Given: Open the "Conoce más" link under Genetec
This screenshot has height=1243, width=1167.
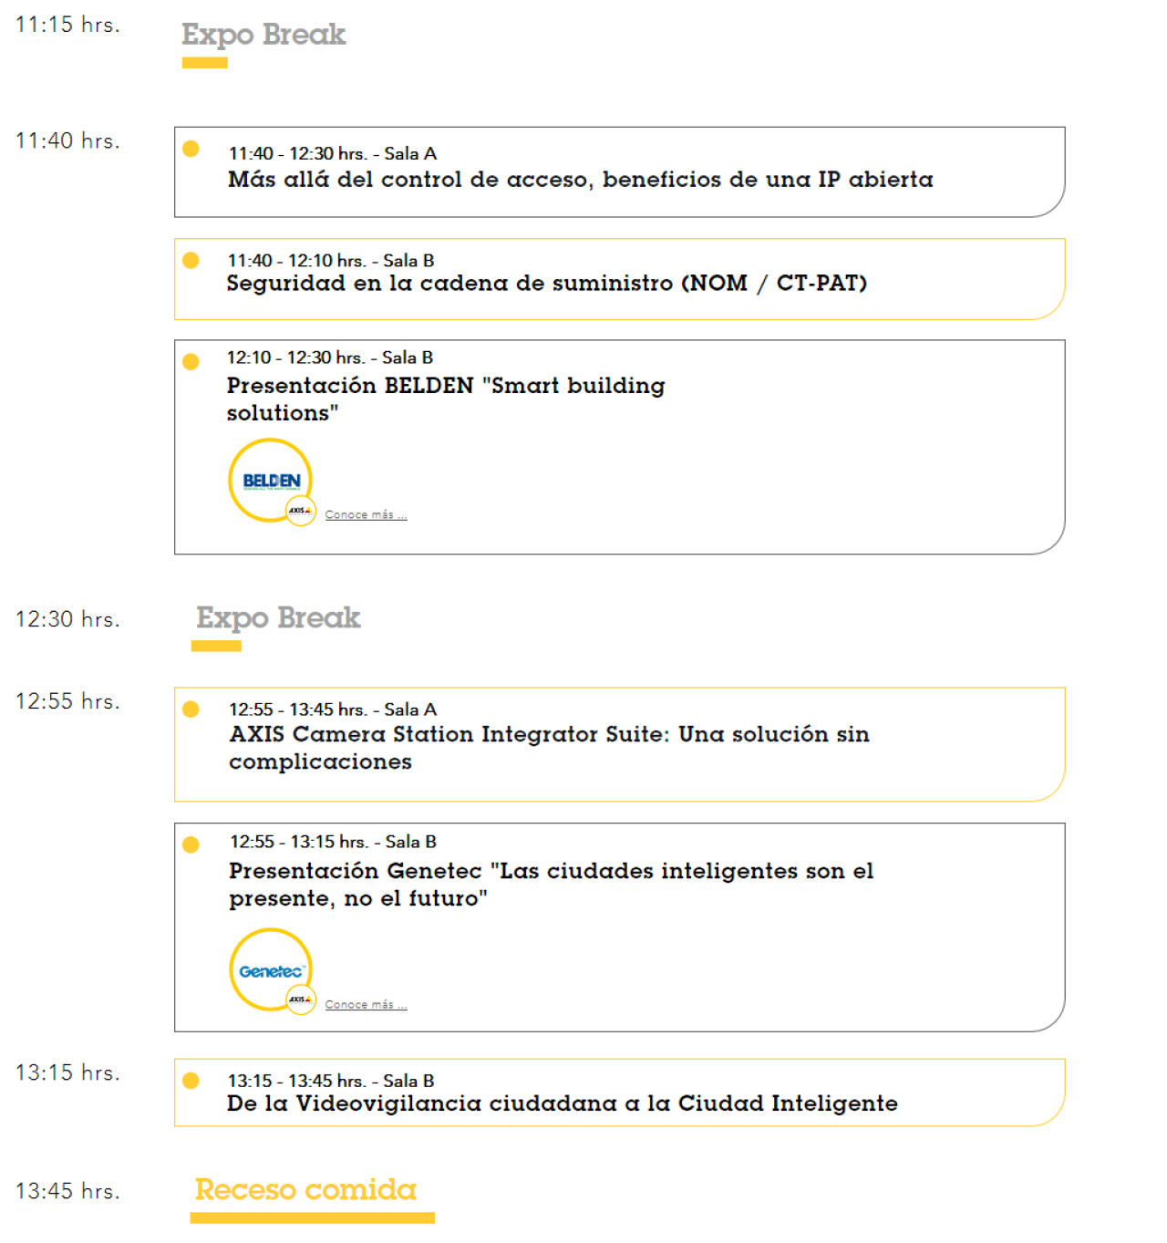Looking at the screenshot, I should pos(366,1005).
